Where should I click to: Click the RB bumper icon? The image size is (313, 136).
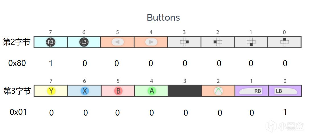pyautogui.click(x=251, y=91)
